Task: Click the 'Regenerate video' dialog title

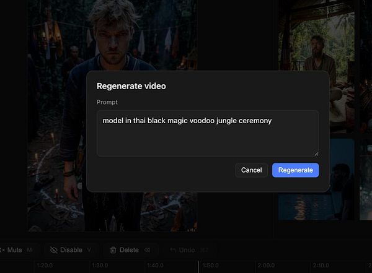Action: [x=131, y=86]
